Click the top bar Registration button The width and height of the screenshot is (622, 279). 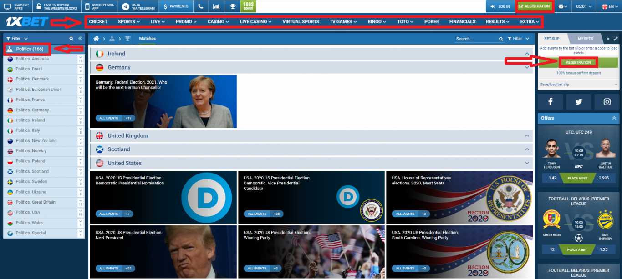[x=534, y=6]
